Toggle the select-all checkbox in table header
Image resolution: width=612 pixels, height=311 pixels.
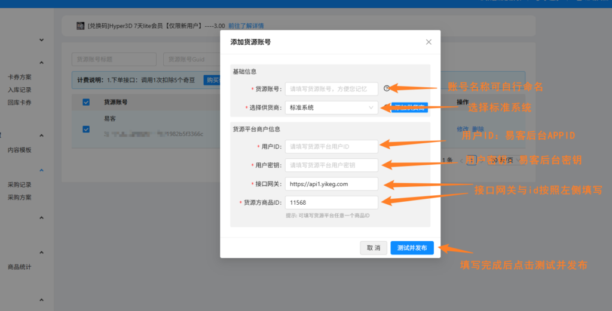(86, 102)
